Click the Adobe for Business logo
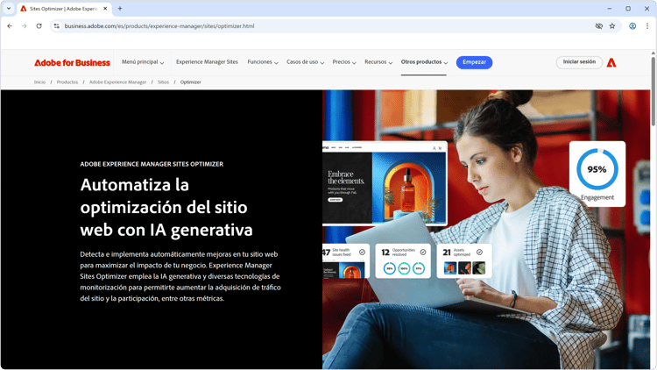Image resolution: width=657 pixels, height=370 pixels. (72, 62)
